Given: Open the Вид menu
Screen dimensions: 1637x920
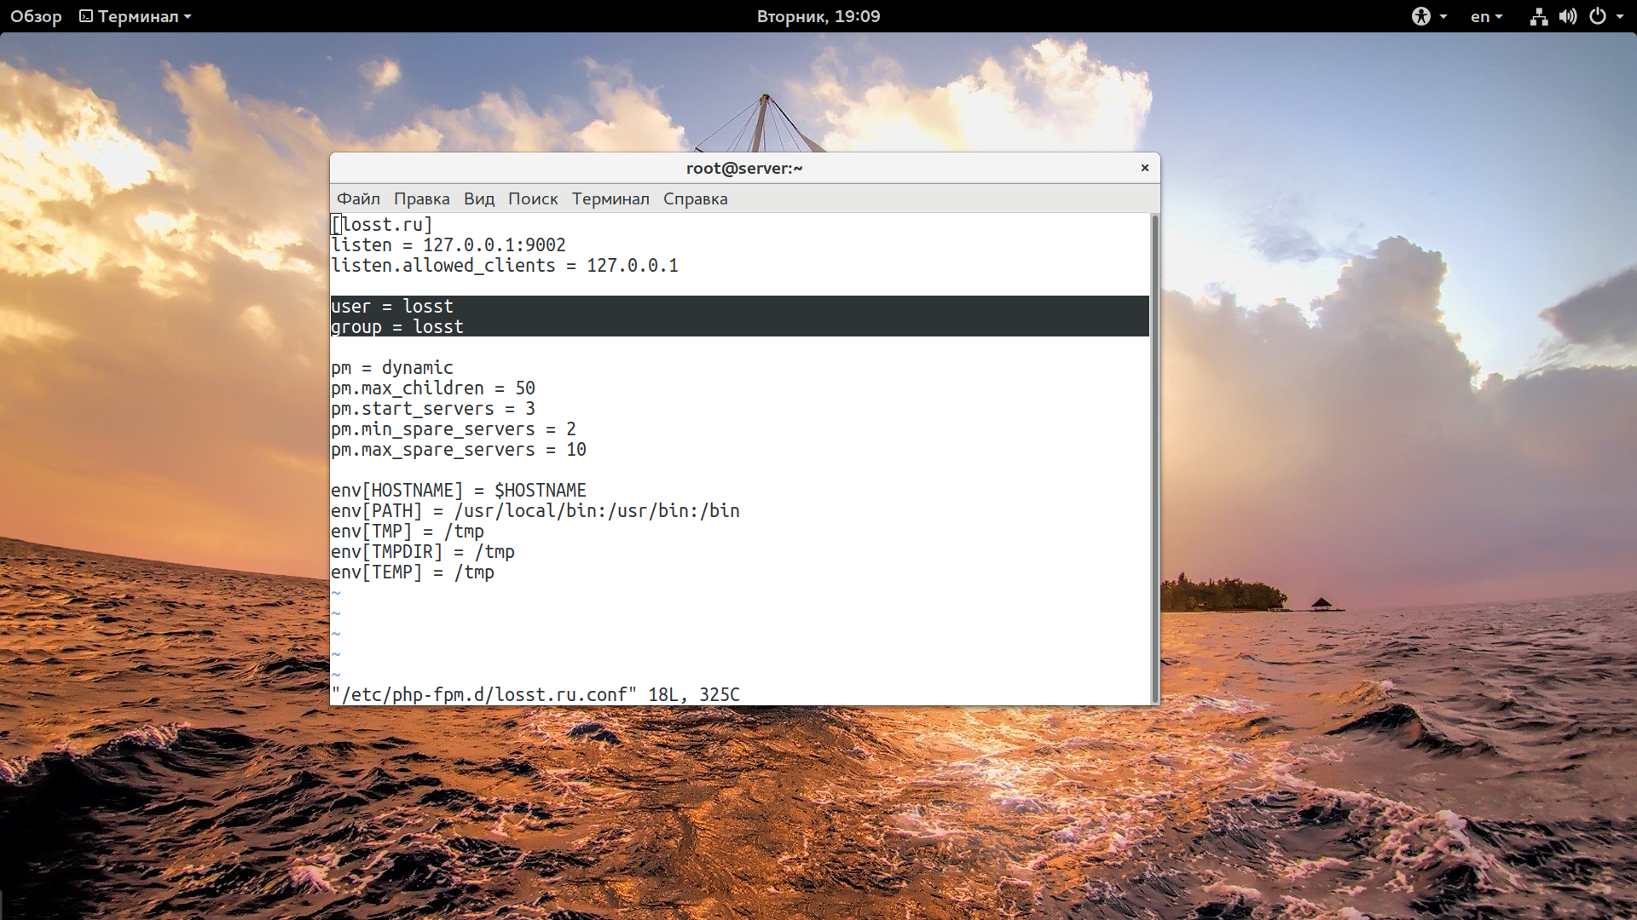Looking at the screenshot, I should (478, 198).
